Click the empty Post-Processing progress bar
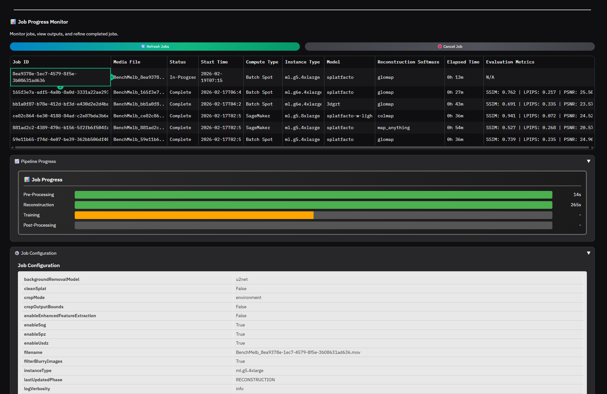The image size is (607, 394). (313, 225)
